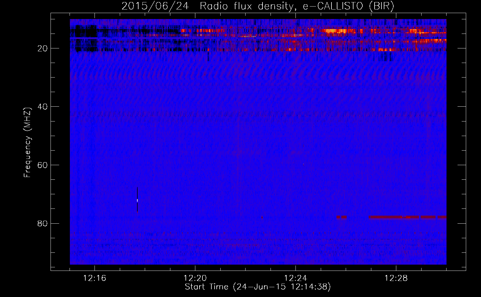This screenshot has height=297, width=481.
Task: Click the "Start Time (24-Jun-15 12:14:38)" axis label
Action: pyautogui.click(x=258, y=287)
